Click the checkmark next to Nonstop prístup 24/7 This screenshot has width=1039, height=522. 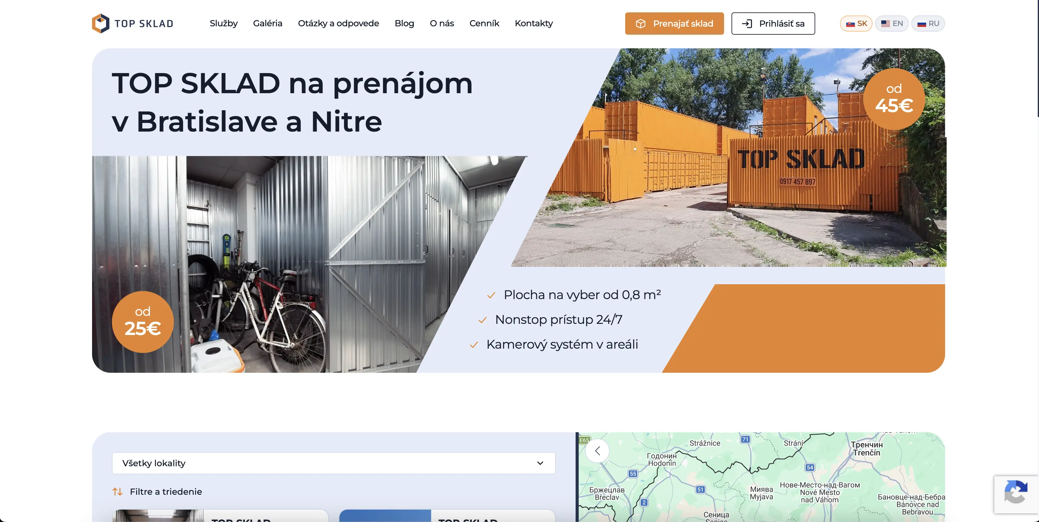pos(482,320)
